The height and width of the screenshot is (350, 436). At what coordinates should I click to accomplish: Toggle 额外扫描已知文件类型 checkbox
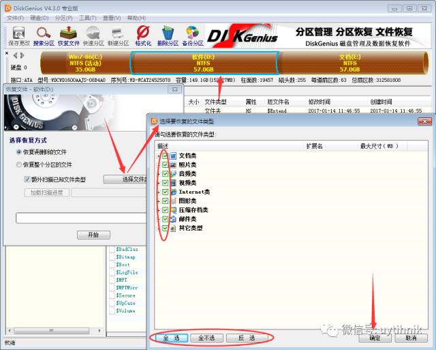pyautogui.click(x=27, y=179)
